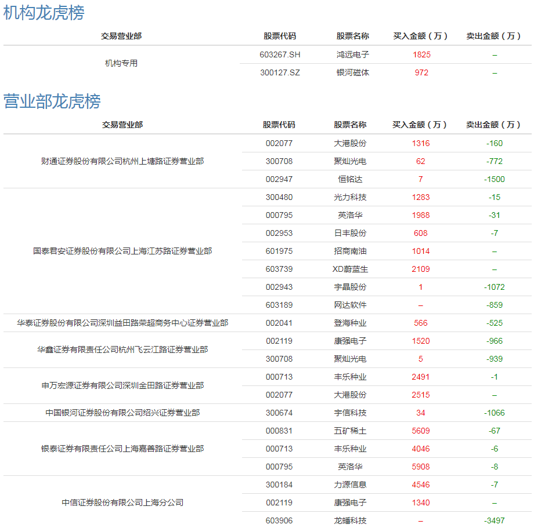Click 银泰证券 上海嘉善路证券营业部

[122, 449]
